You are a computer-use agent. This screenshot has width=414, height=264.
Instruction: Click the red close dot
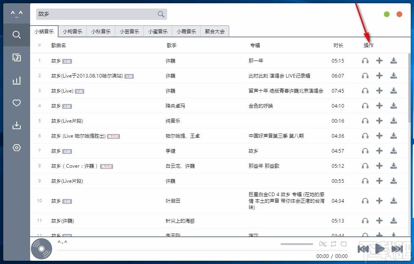(399, 14)
